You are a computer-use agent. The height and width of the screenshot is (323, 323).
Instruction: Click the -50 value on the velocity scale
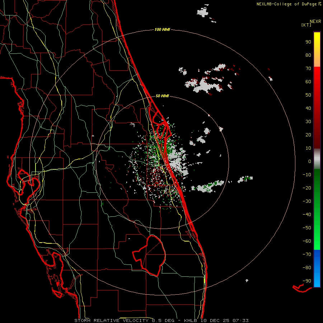coord(307,228)
